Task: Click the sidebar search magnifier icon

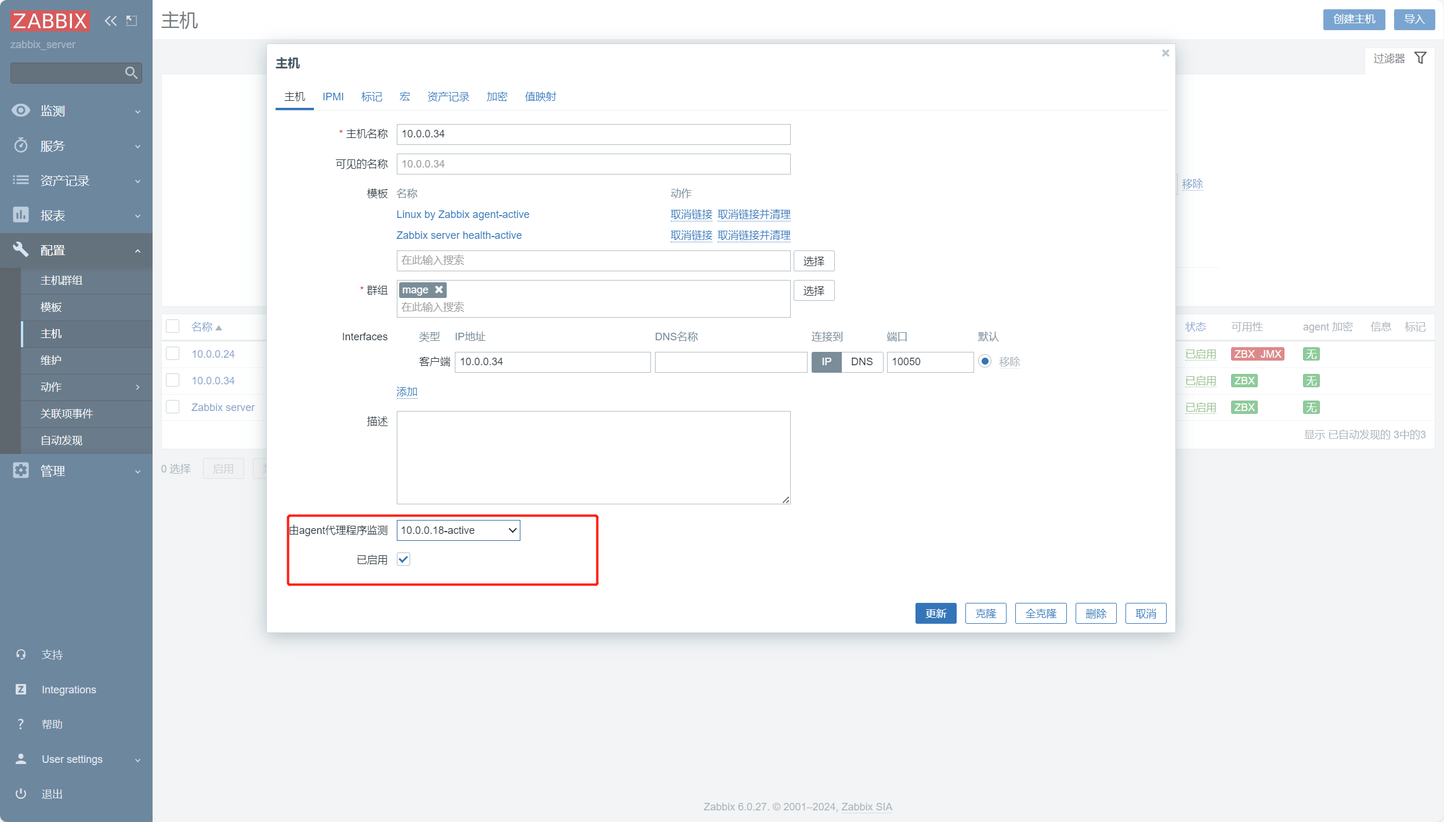Action: click(131, 73)
